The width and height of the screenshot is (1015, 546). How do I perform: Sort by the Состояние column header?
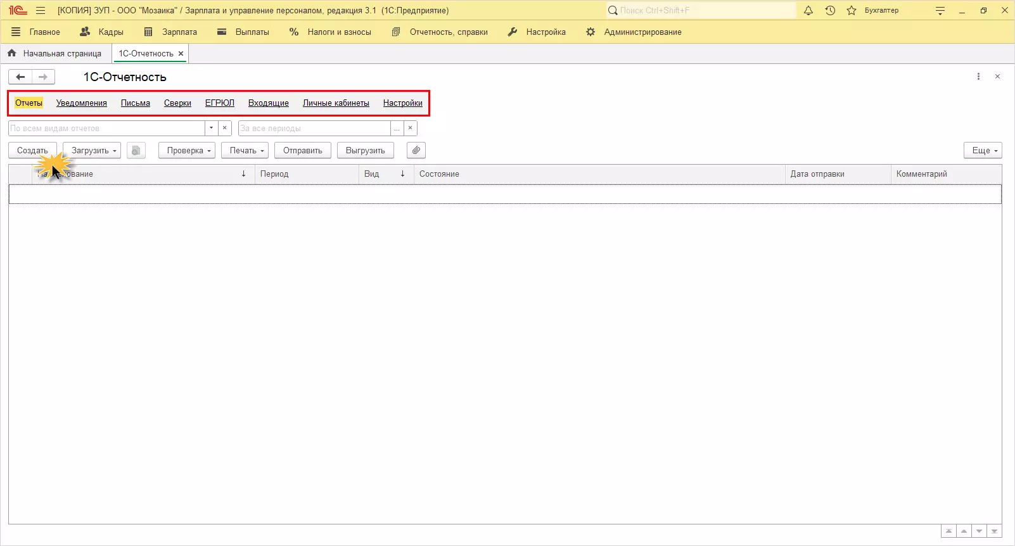[599, 174]
